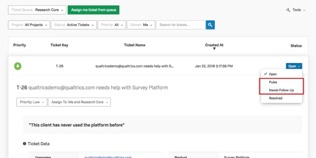The image size is (316, 158).
Task: Choose Needs Follow-Up status option
Action: pos(281,90)
